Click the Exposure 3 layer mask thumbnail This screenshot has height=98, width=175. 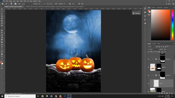[x=162, y=59]
